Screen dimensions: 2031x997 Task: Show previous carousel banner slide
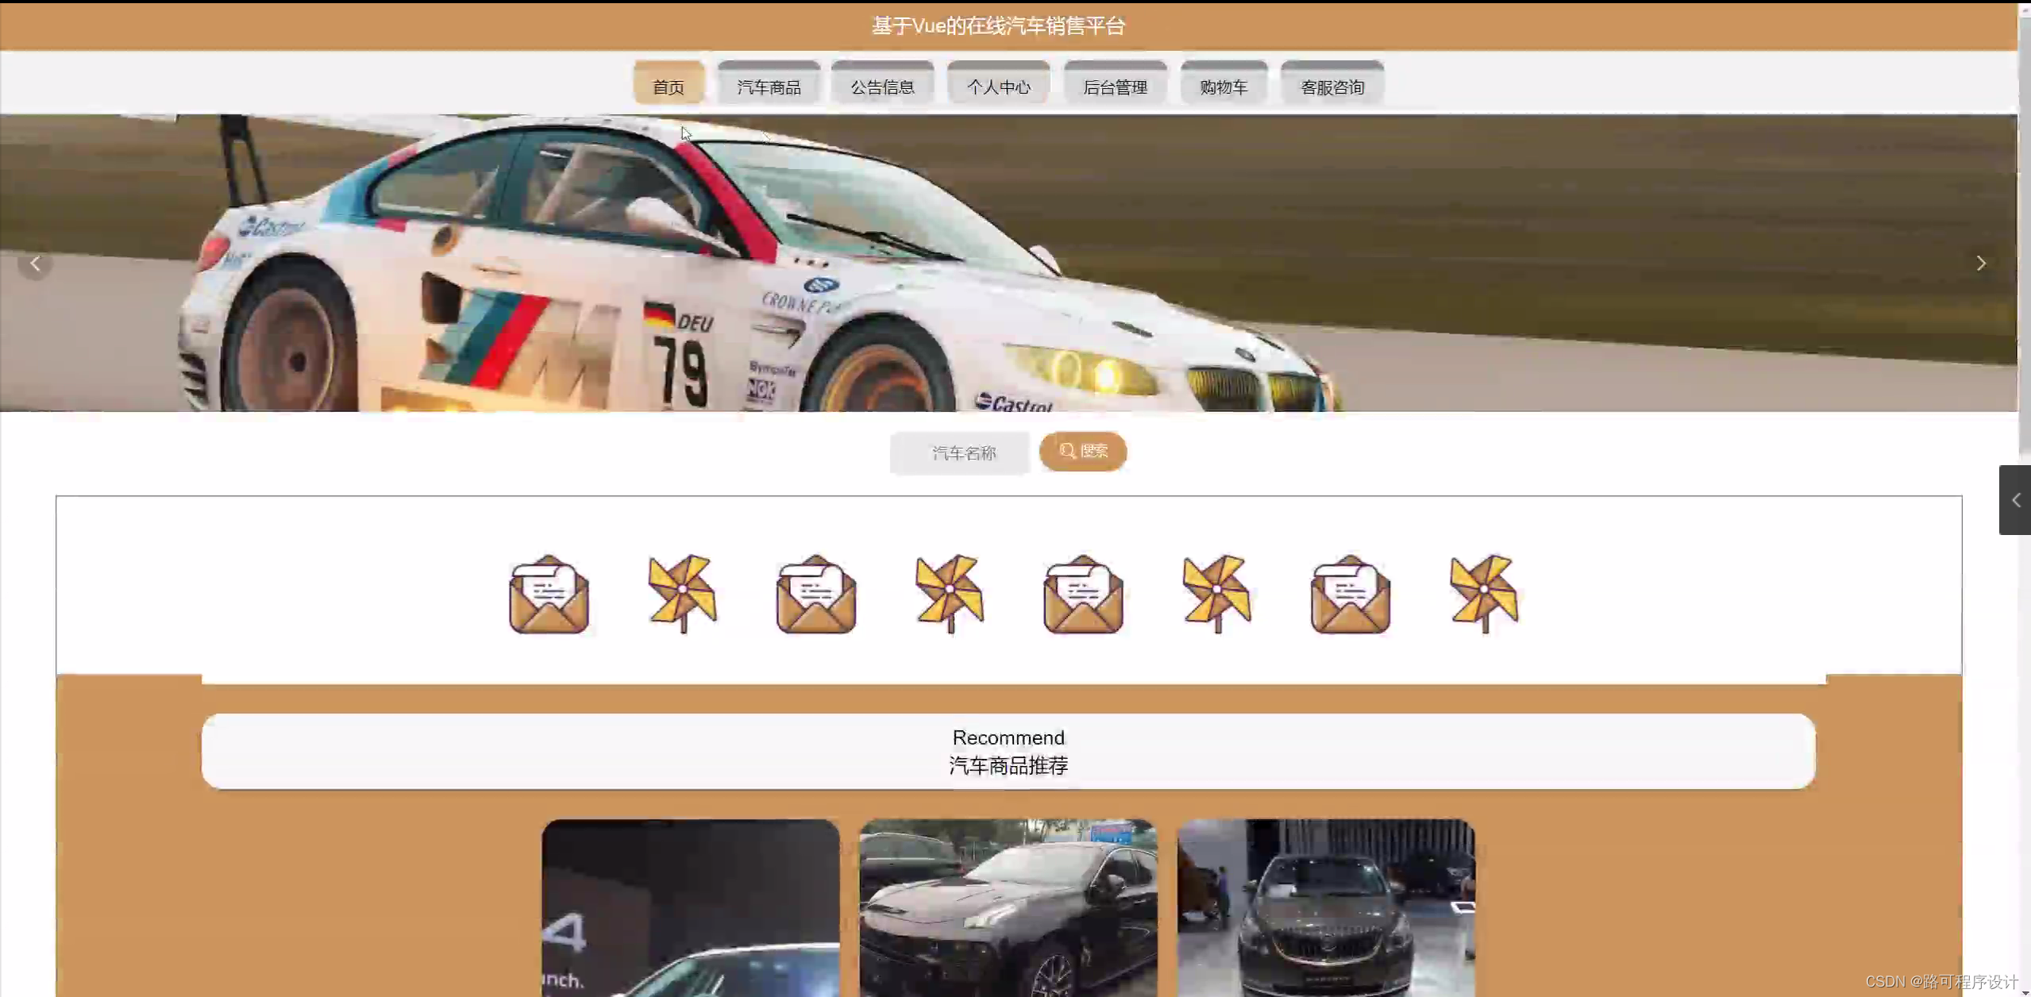[x=35, y=264]
